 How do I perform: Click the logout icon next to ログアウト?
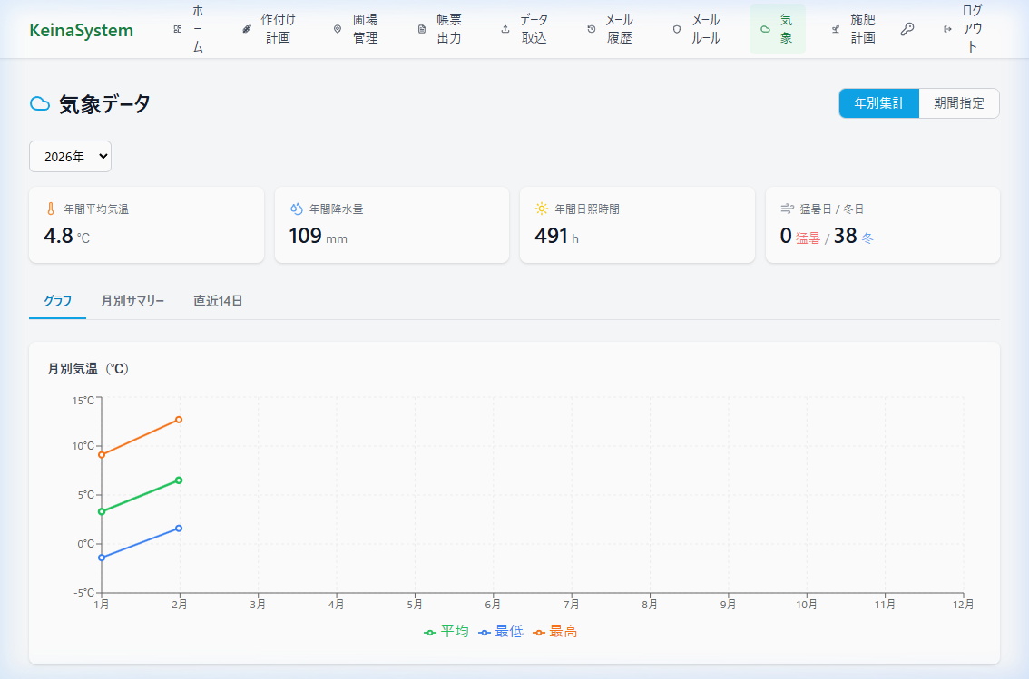point(948,29)
